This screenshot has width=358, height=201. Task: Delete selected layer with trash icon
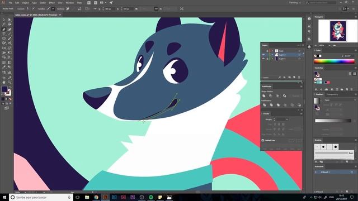coord(299,78)
